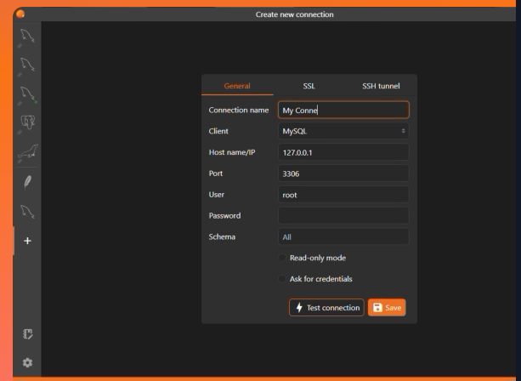Open the Client dropdown showing MySQL
The width and height of the screenshot is (521, 381).
tap(343, 131)
